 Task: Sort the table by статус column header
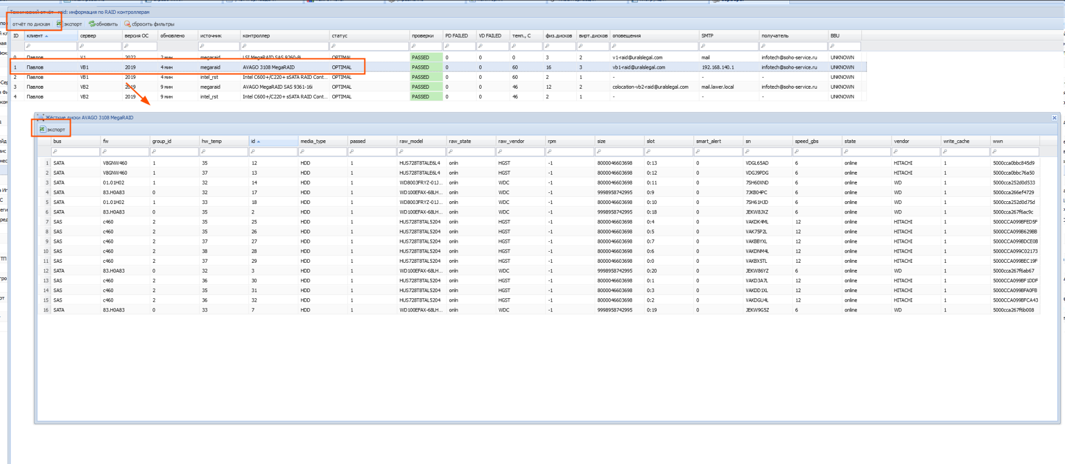(x=339, y=36)
